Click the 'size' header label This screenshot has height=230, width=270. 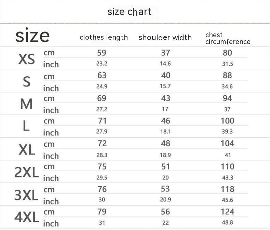pyautogui.click(x=32, y=36)
